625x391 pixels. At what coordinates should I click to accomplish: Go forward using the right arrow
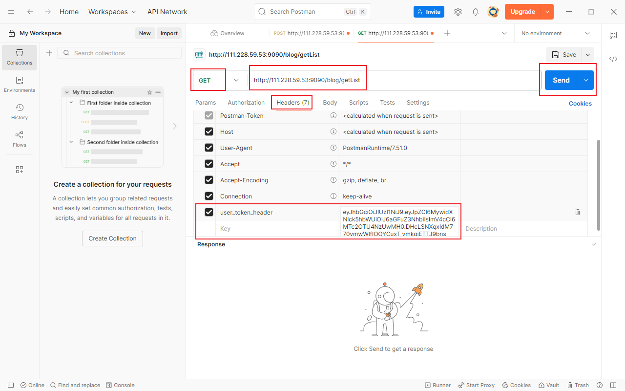tap(47, 12)
